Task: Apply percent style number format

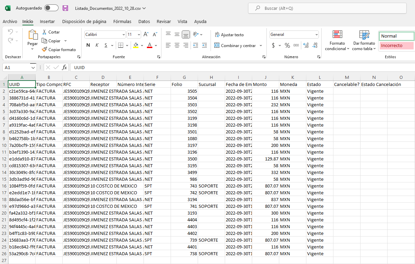Action: pyautogui.click(x=287, y=45)
